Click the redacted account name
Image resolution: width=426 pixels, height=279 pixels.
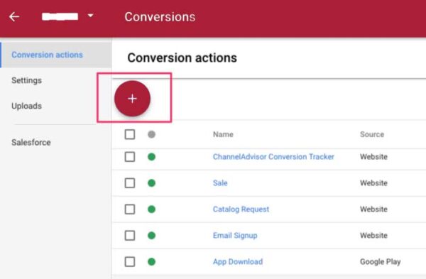[60, 16]
